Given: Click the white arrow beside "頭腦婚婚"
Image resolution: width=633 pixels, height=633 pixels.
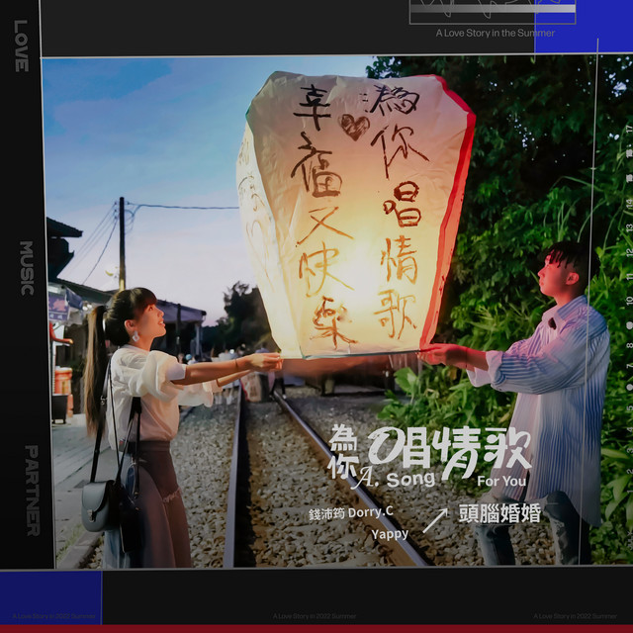Looking at the screenshot, I should click(435, 520).
